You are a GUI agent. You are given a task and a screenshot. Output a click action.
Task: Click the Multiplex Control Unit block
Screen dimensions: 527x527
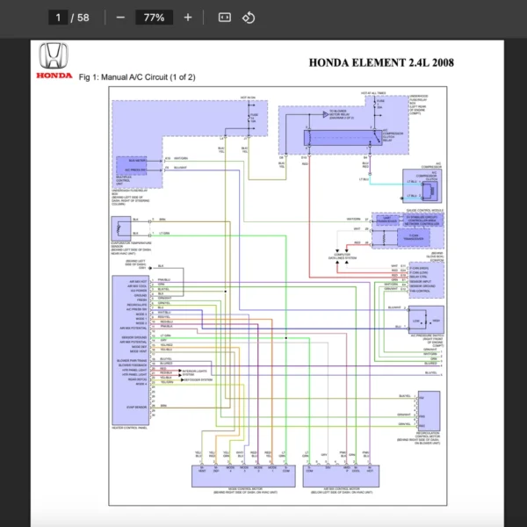pyautogui.click(x=136, y=167)
